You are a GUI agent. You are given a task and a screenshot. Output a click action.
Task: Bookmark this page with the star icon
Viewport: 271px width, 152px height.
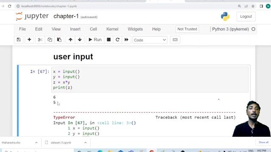(253, 6)
